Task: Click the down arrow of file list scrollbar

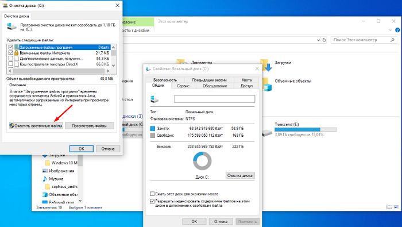Action: click(113, 66)
